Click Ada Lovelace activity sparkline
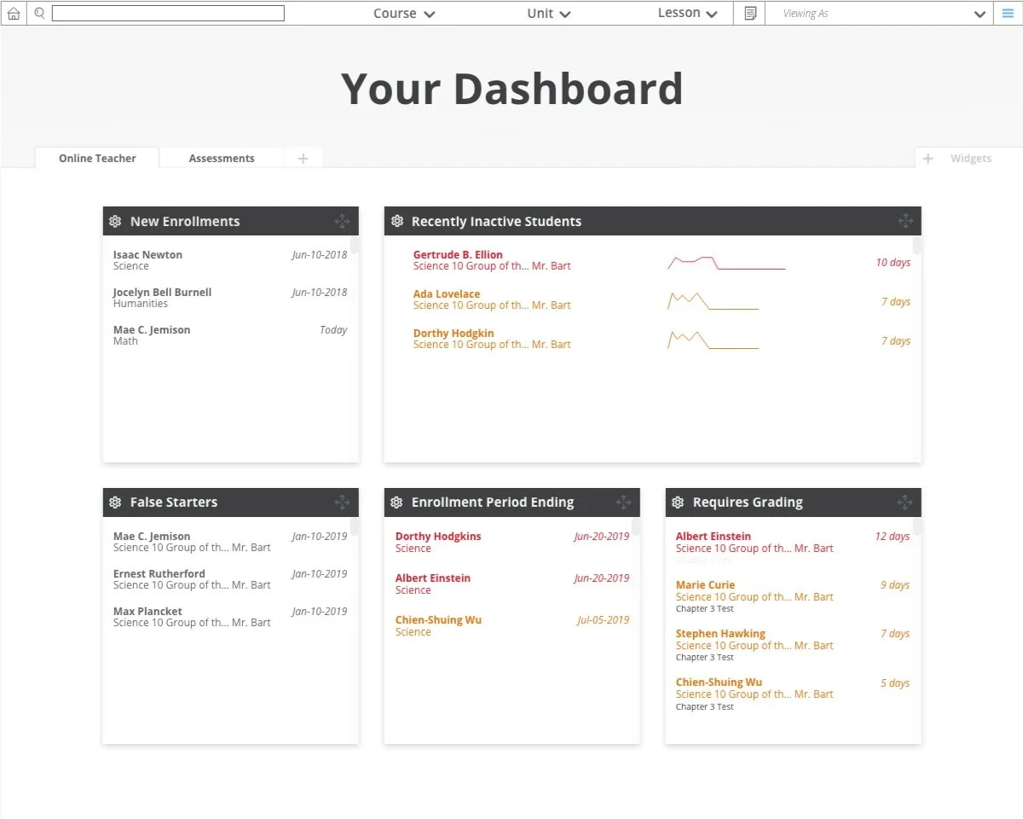 713,301
